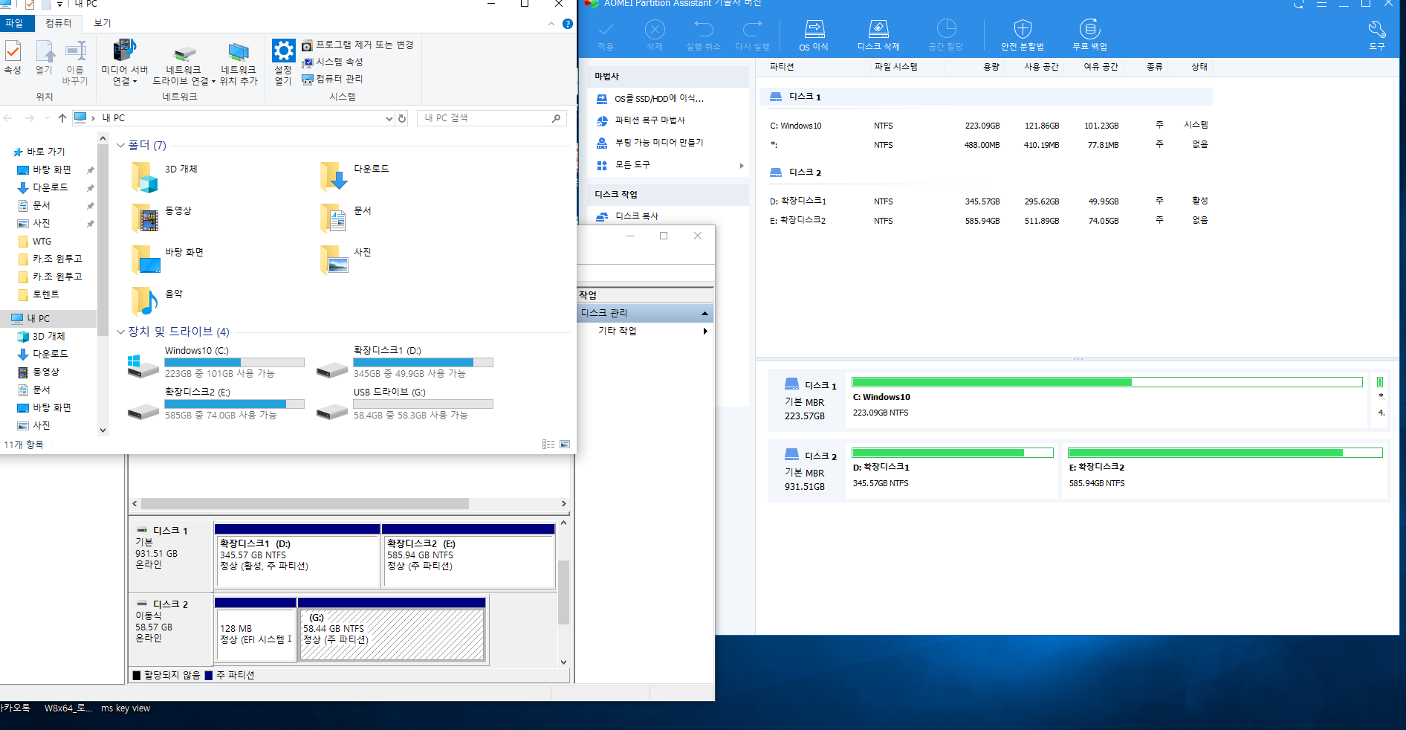This screenshot has width=1406, height=730.
Task: Select 내 PC in navigation pane
Action: 48,318
